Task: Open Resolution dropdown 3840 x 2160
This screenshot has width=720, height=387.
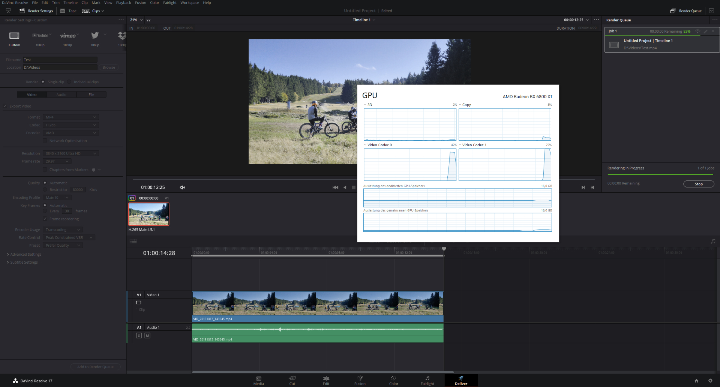Action: click(70, 153)
